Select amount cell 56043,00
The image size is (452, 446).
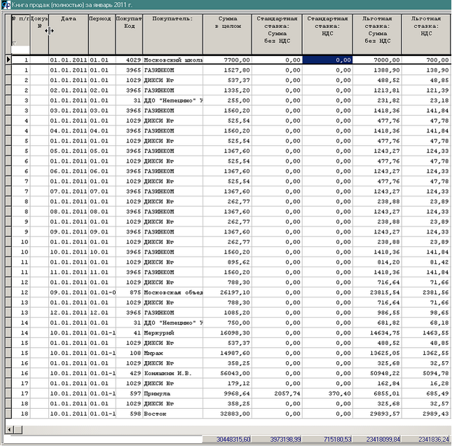[227, 373]
